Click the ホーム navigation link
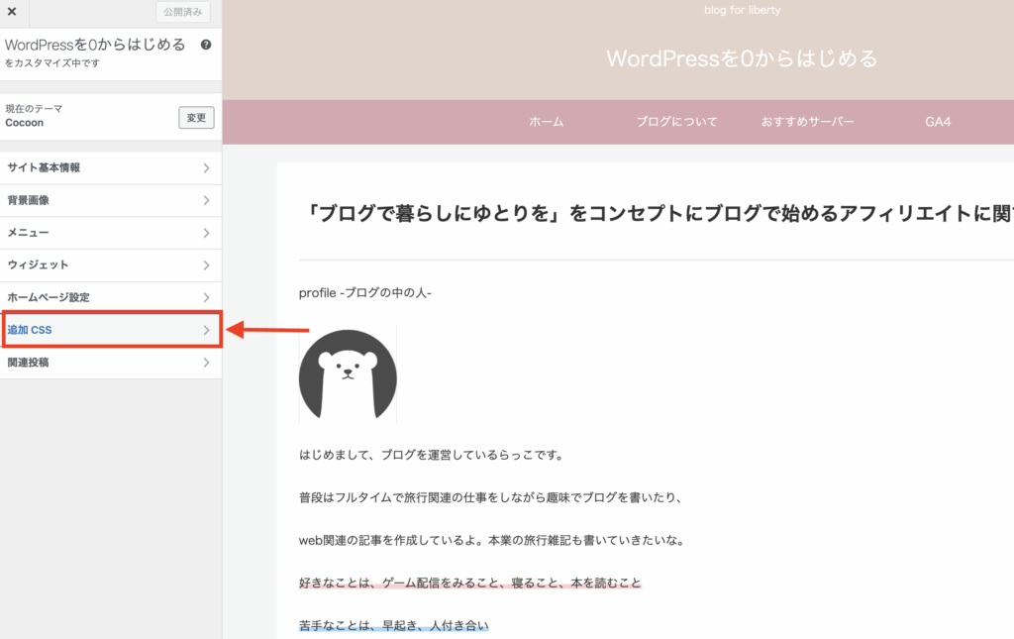1014x639 pixels. click(547, 122)
